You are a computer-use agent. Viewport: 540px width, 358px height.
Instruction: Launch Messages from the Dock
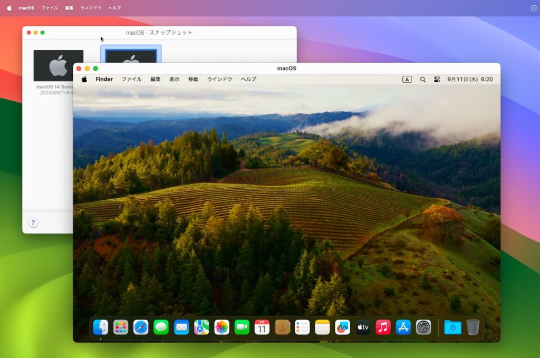click(160, 327)
